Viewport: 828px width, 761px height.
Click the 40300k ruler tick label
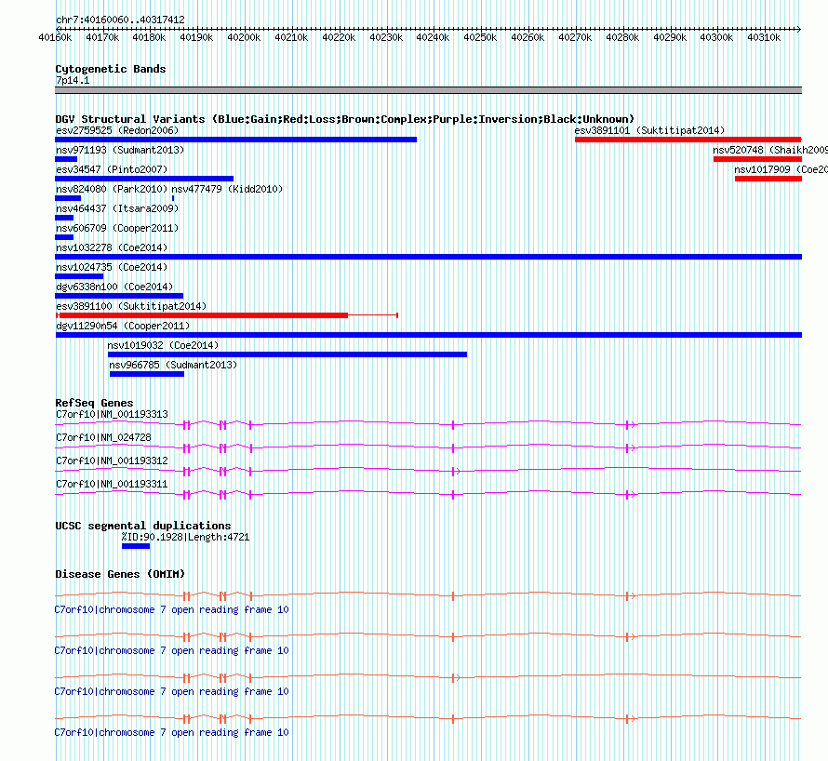click(716, 37)
